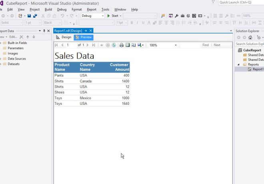Open the Report menu
The height and width of the screenshot is (184, 264).
(x=92, y=9)
